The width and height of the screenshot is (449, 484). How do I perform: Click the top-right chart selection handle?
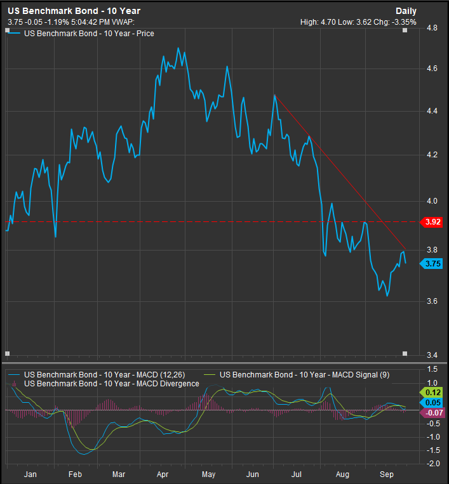pyautogui.click(x=405, y=30)
